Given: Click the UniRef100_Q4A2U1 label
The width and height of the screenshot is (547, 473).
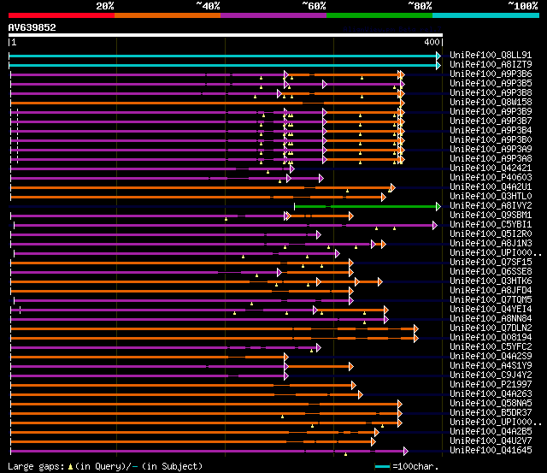Looking at the screenshot, I should click(491, 187).
